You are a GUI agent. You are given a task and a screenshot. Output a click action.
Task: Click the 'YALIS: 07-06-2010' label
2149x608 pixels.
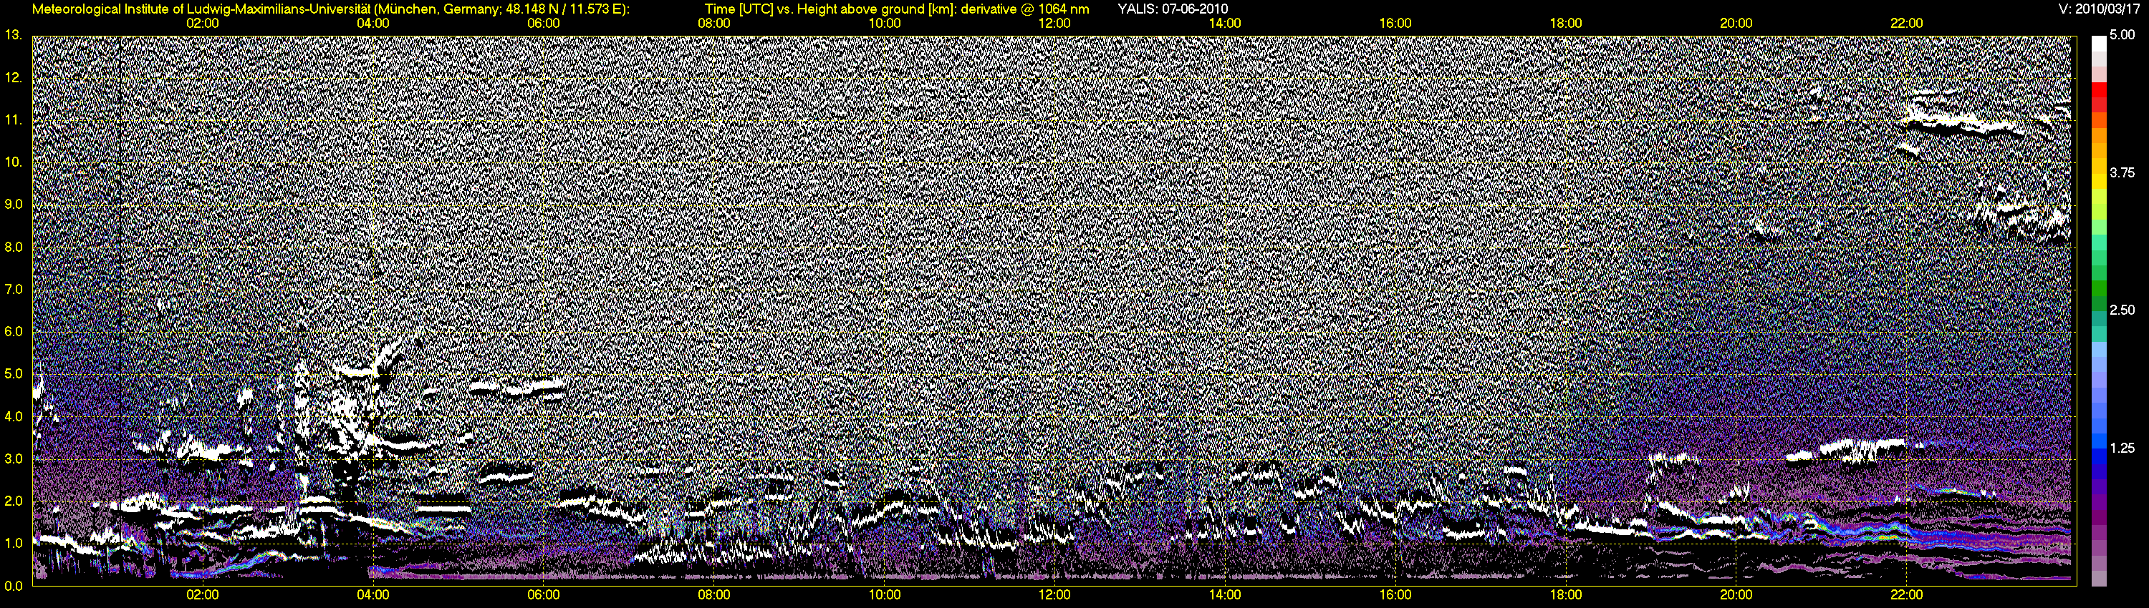click(1172, 9)
